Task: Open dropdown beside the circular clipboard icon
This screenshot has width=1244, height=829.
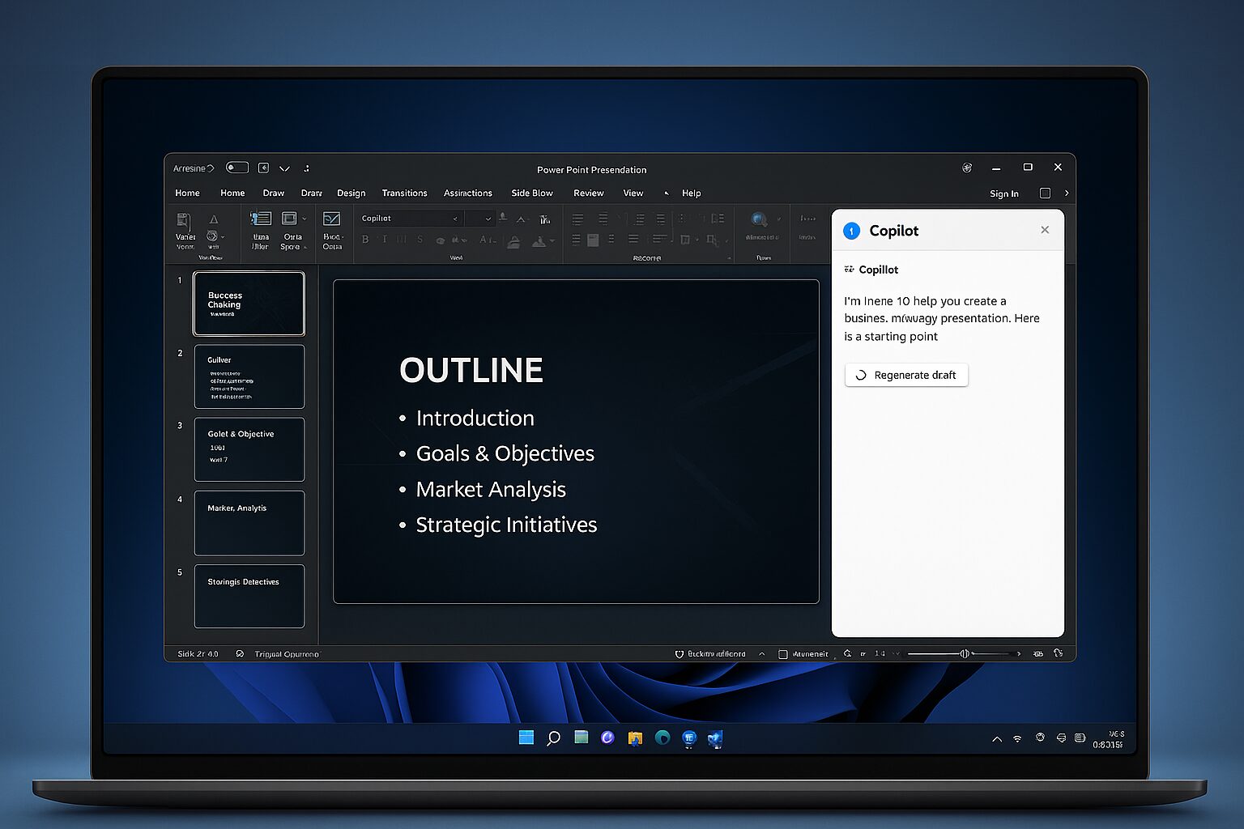Action: tap(223, 237)
